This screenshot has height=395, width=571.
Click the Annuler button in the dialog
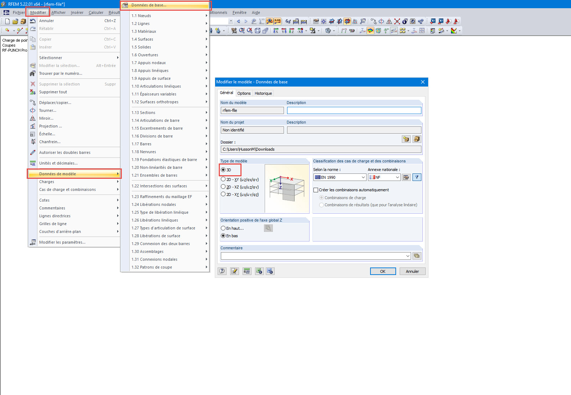[x=412, y=271]
